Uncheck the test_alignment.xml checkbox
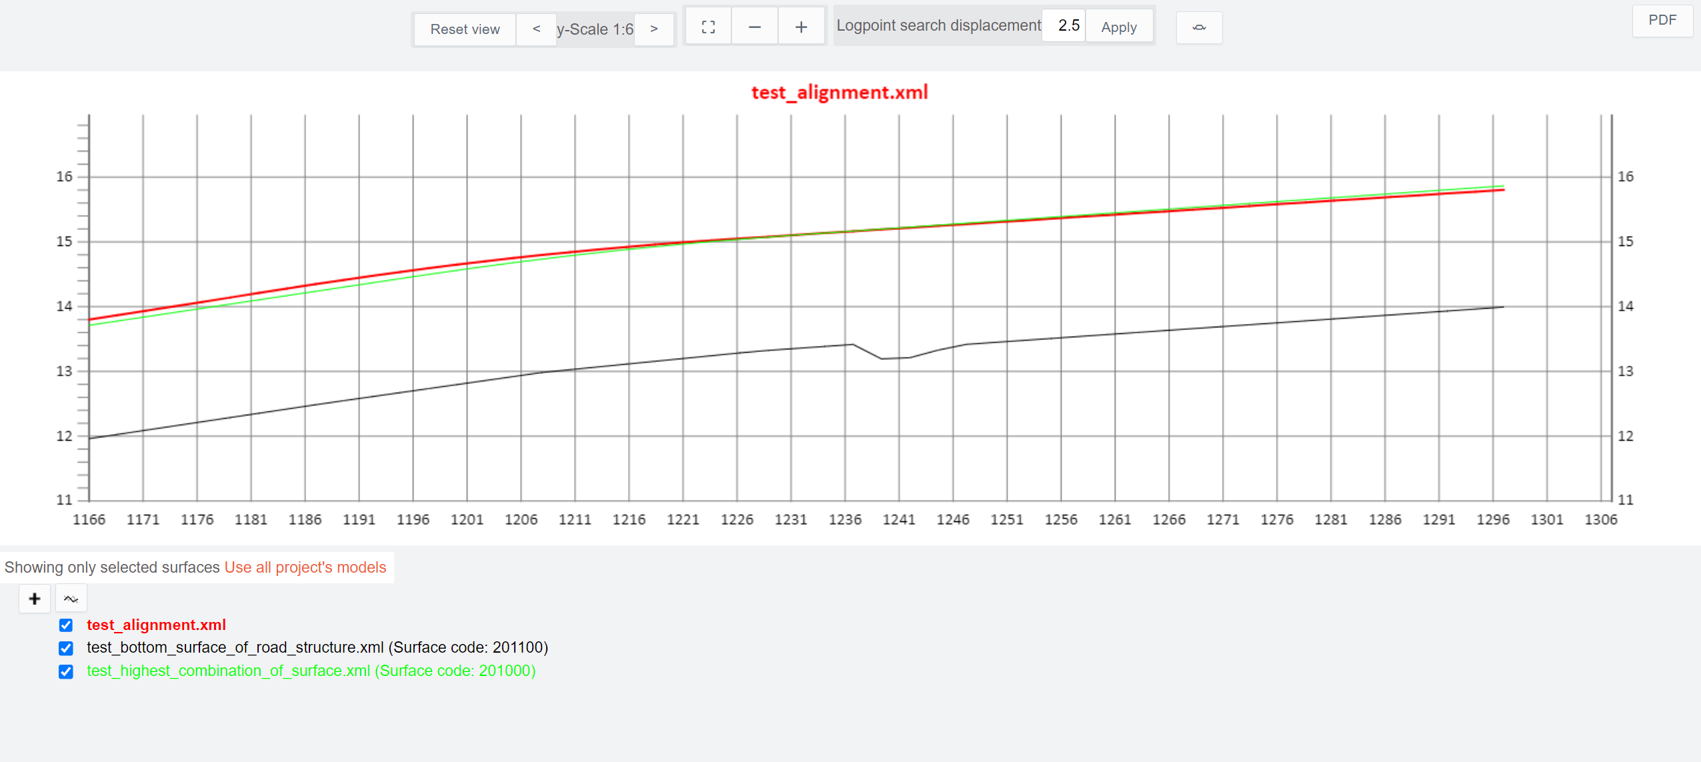Viewport: 1701px width, 762px height. pyautogui.click(x=66, y=625)
